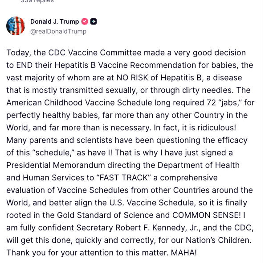Click the pink verified checkmark badge

[85, 21]
